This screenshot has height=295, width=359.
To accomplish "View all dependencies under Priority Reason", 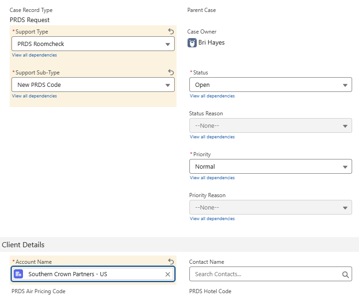I will click(212, 219).
